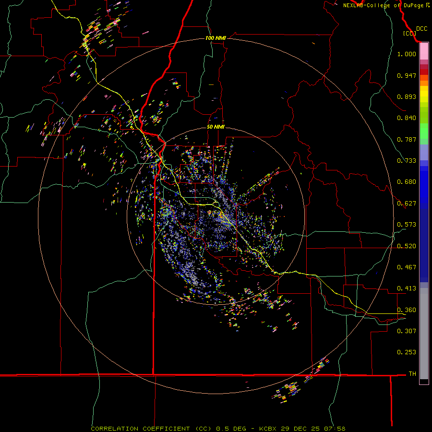The image size is (432, 432).
Task: Click the 0.573 legend value
Action: pos(407,225)
